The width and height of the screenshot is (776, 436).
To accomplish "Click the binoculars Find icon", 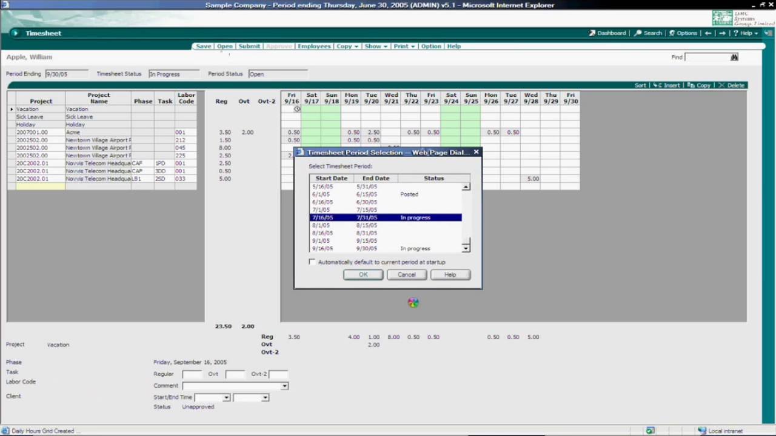I will coord(734,56).
